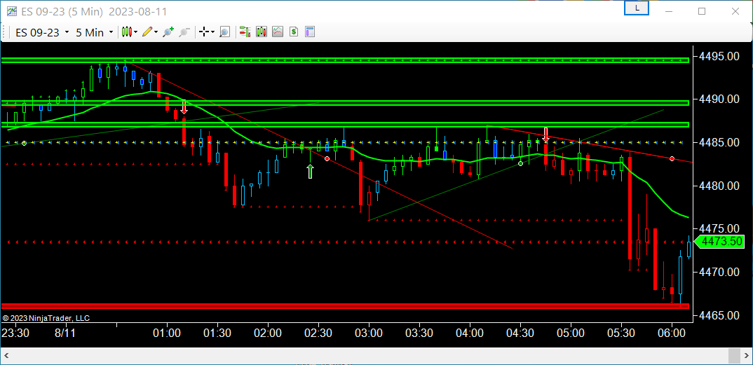Click the chart window icon in title bar
The image size is (753, 365).
(12, 11)
